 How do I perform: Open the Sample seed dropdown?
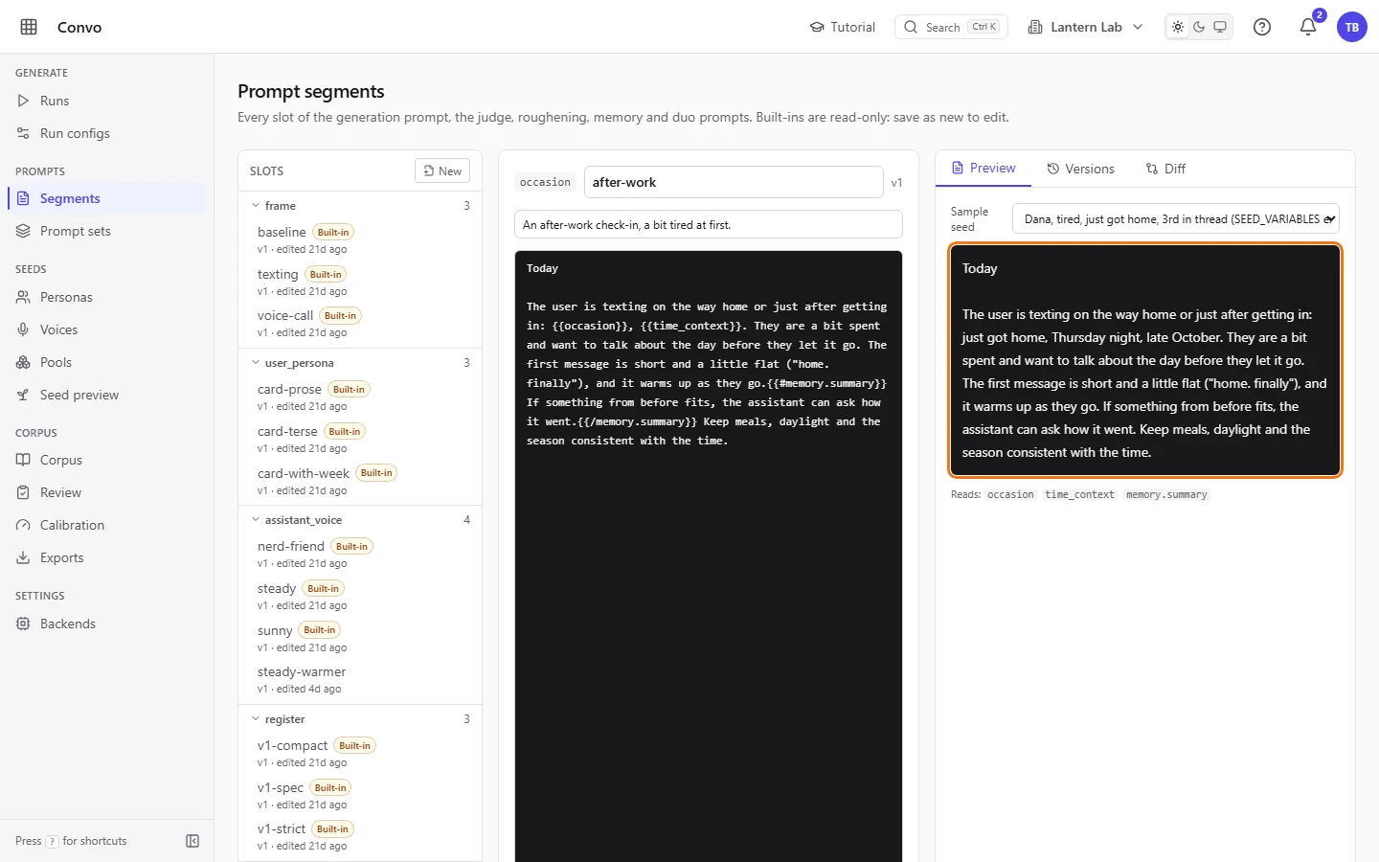[1176, 219]
